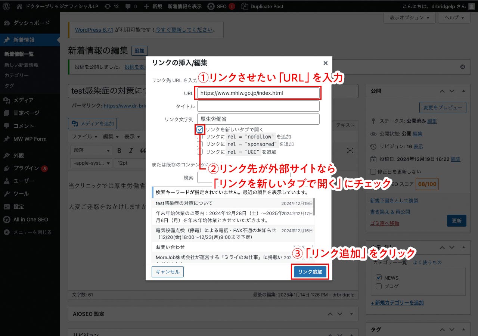Click 変更をプレビュー button
Viewport: 478px width, 336px height.
[x=443, y=108]
